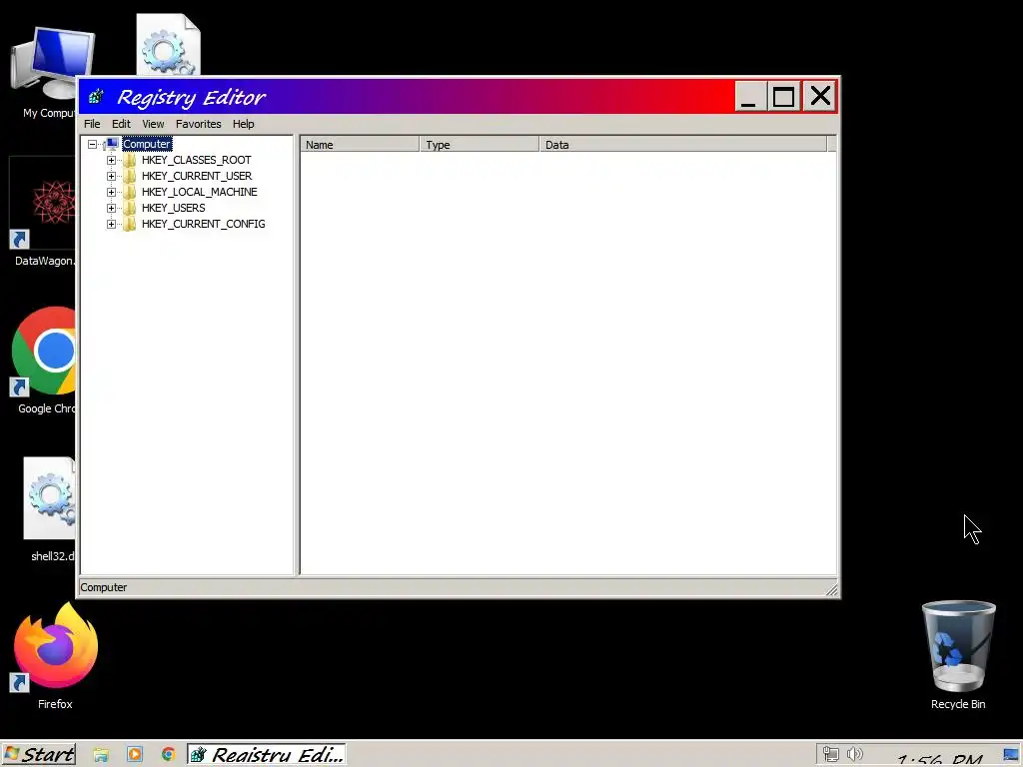Open the View menu
This screenshot has width=1023, height=767.
[153, 124]
